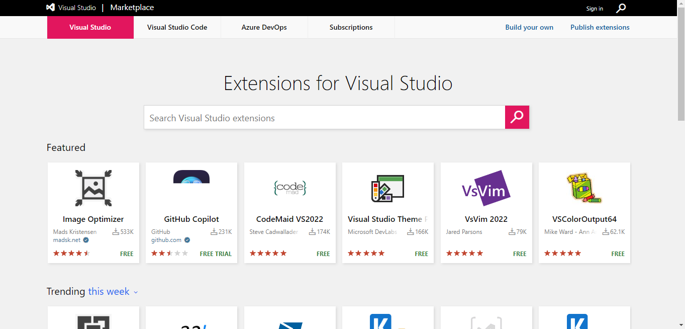Click the VSColorOutput64 crayon box icon
The width and height of the screenshot is (685, 329).
584,188
